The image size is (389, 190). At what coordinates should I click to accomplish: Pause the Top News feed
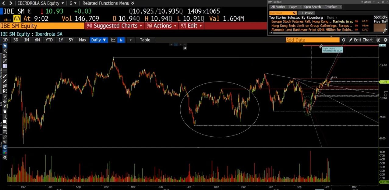pos(306,13)
